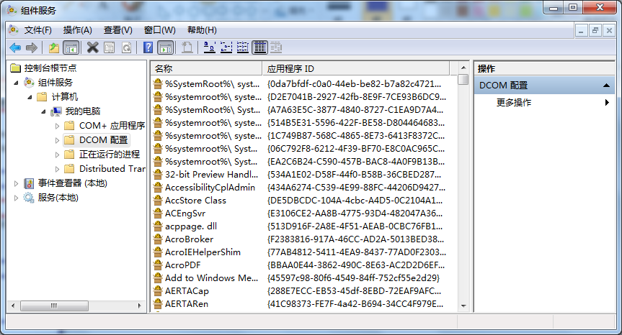This screenshot has height=335, width=622.
Task: Click the Back arrow toolbar icon
Action: [x=15, y=48]
